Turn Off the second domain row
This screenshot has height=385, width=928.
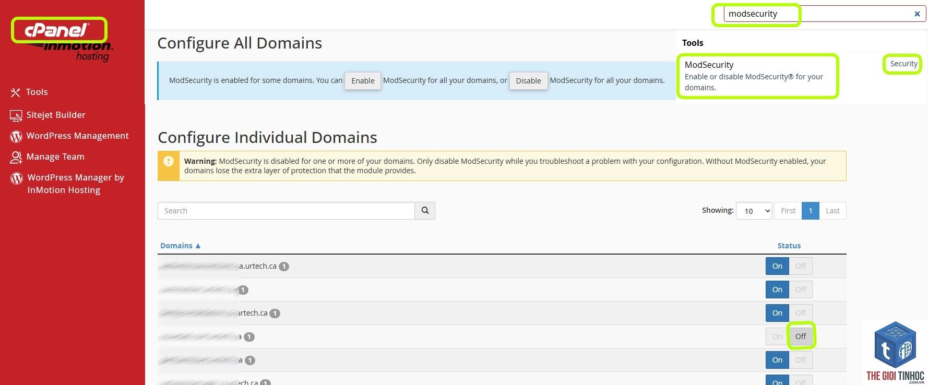(801, 290)
